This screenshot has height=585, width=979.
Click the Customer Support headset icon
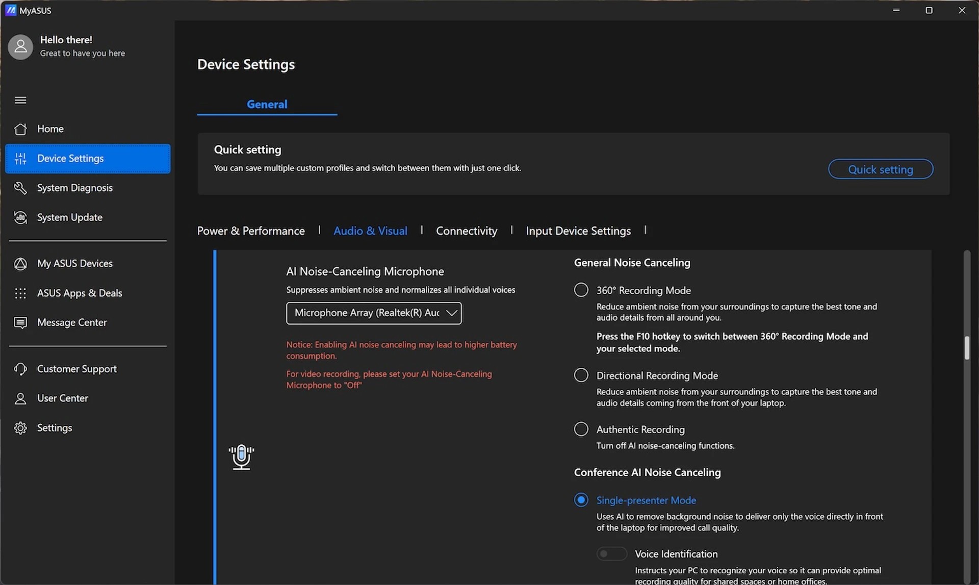20,369
